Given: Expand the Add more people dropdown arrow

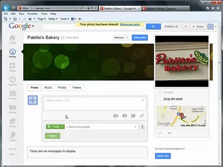Looking at the screenshot, I should pyautogui.click(x=135, y=127).
